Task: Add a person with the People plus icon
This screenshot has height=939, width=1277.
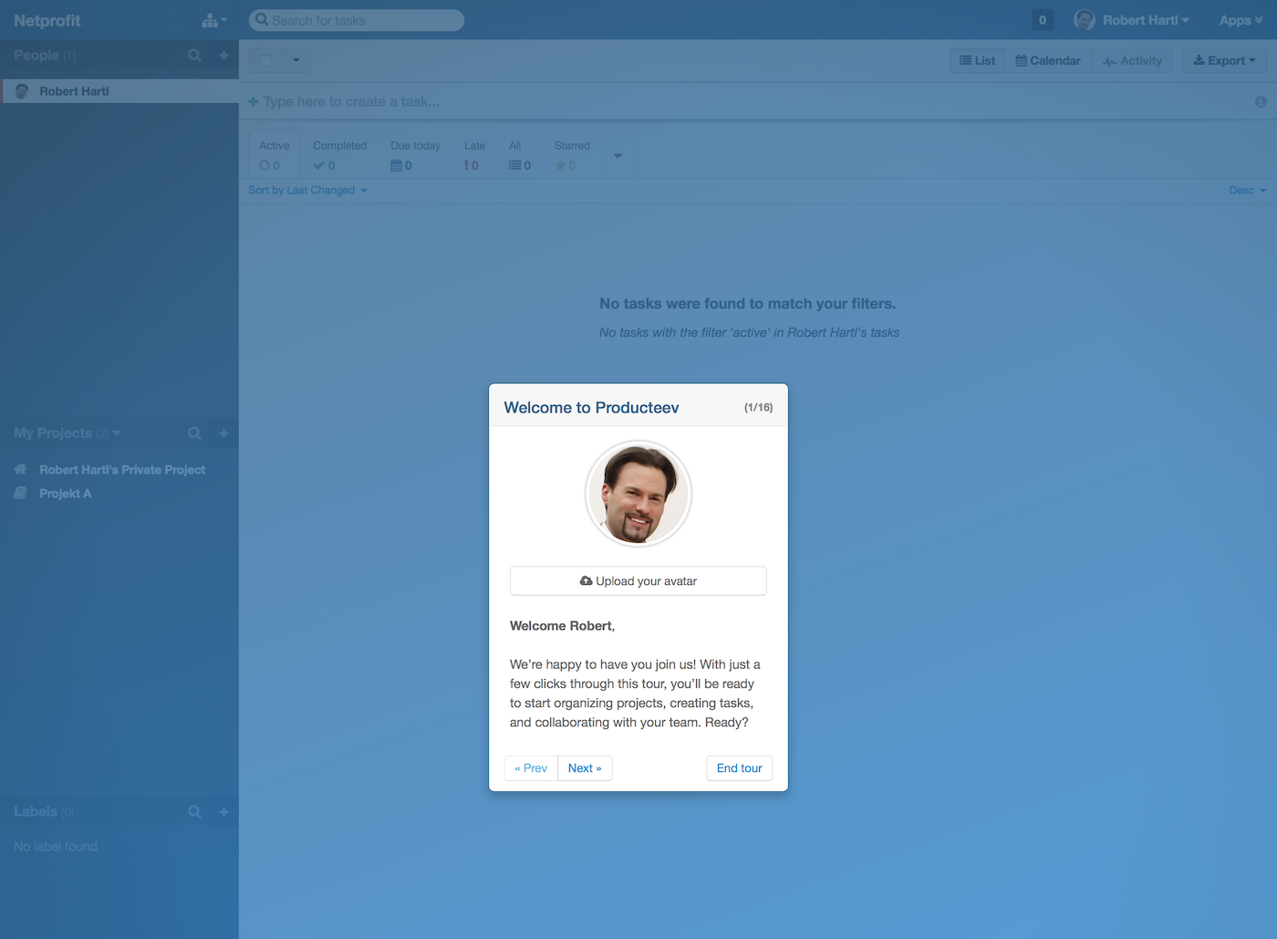Action: pyautogui.click(x=223, y=56)
